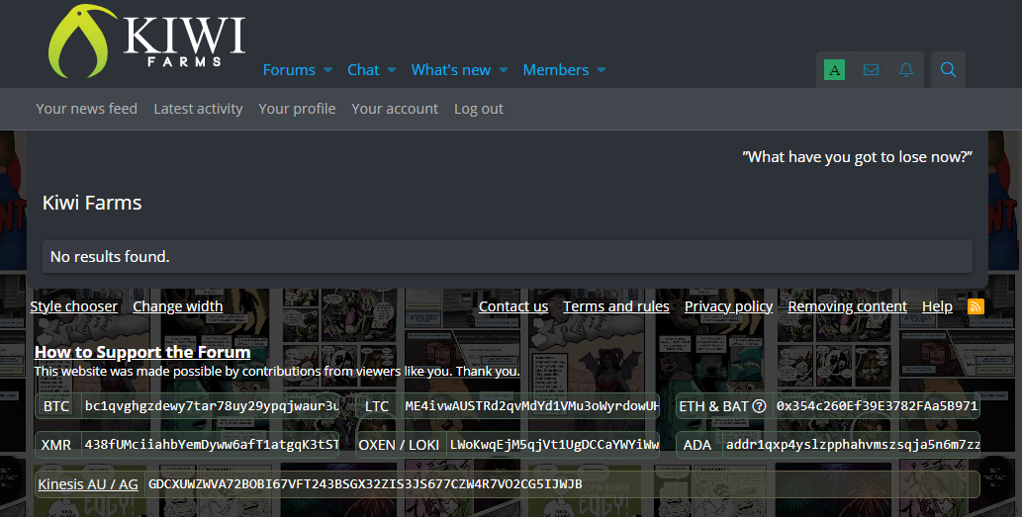Click the magnifier search icon

(948, 70)
